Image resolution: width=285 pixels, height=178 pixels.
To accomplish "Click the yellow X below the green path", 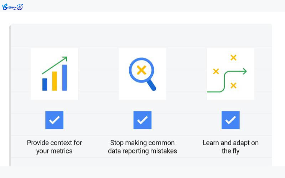I will [x=233, y=85].
